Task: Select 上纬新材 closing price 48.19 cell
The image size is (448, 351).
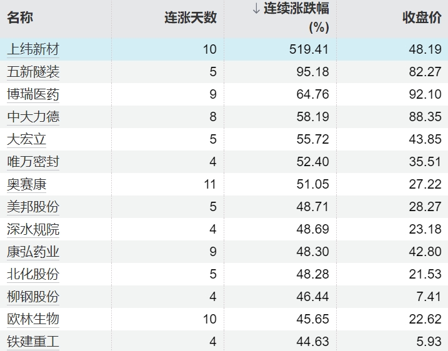Action: 425,49
